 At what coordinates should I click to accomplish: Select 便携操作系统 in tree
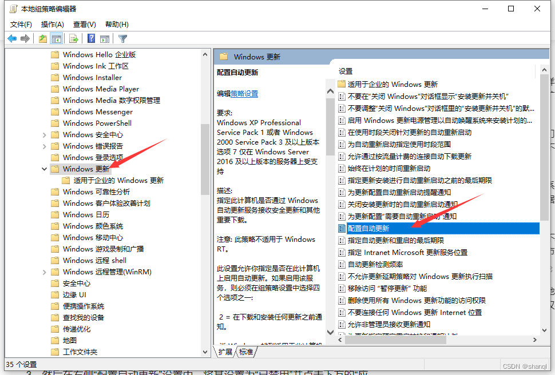(83, 306)
